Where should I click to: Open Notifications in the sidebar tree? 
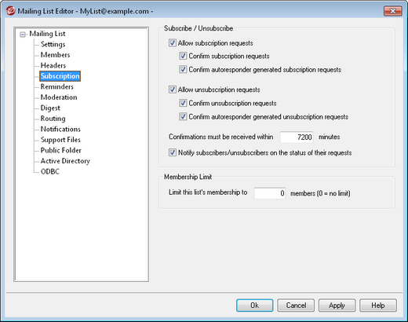(x=60, y=129)
